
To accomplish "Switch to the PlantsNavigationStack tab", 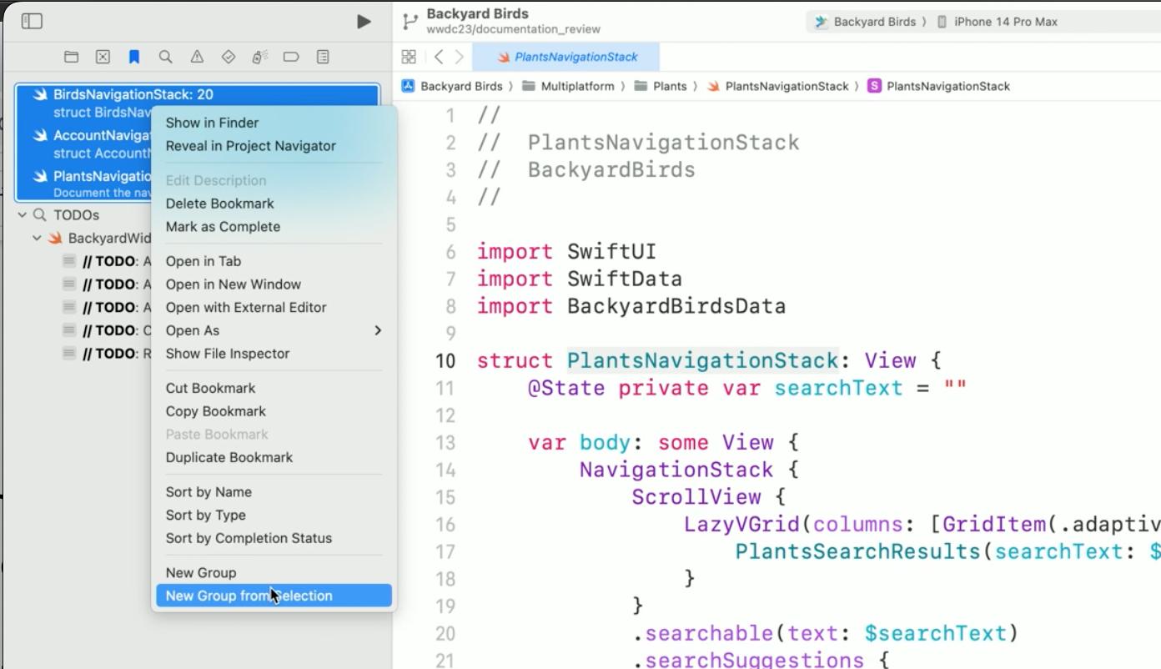I will click(x=572, y=57).
